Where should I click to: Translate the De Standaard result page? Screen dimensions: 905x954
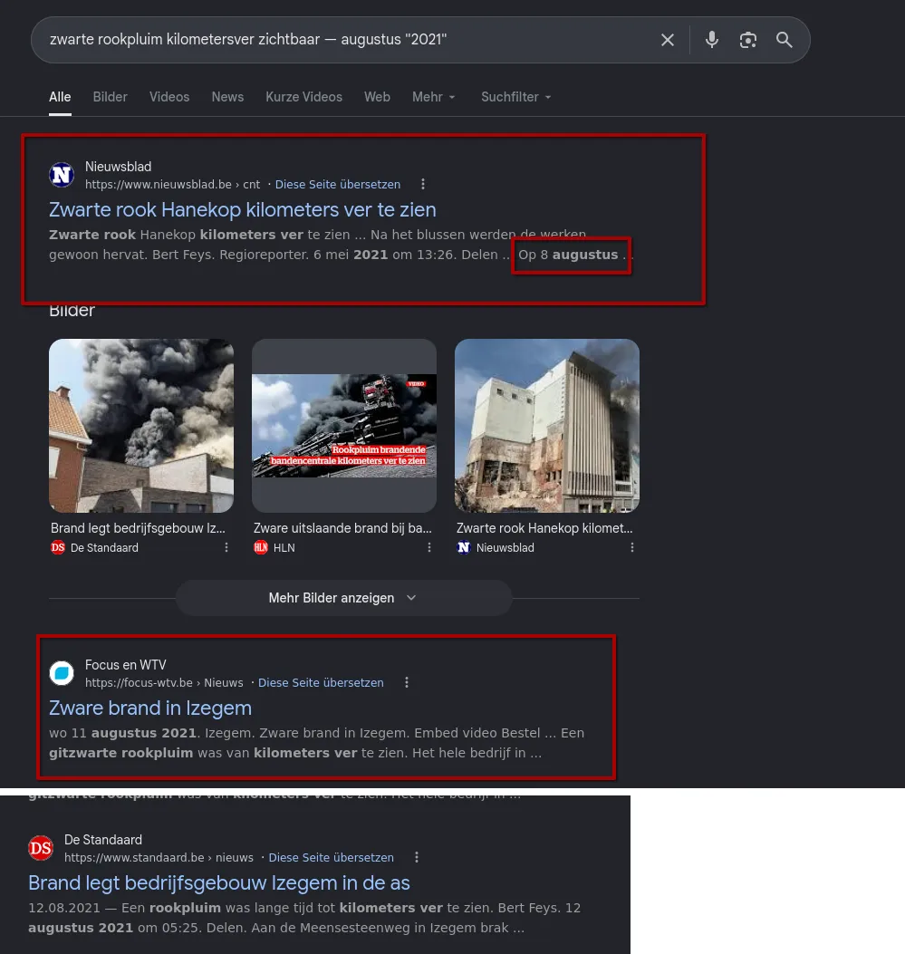[331, 857]
